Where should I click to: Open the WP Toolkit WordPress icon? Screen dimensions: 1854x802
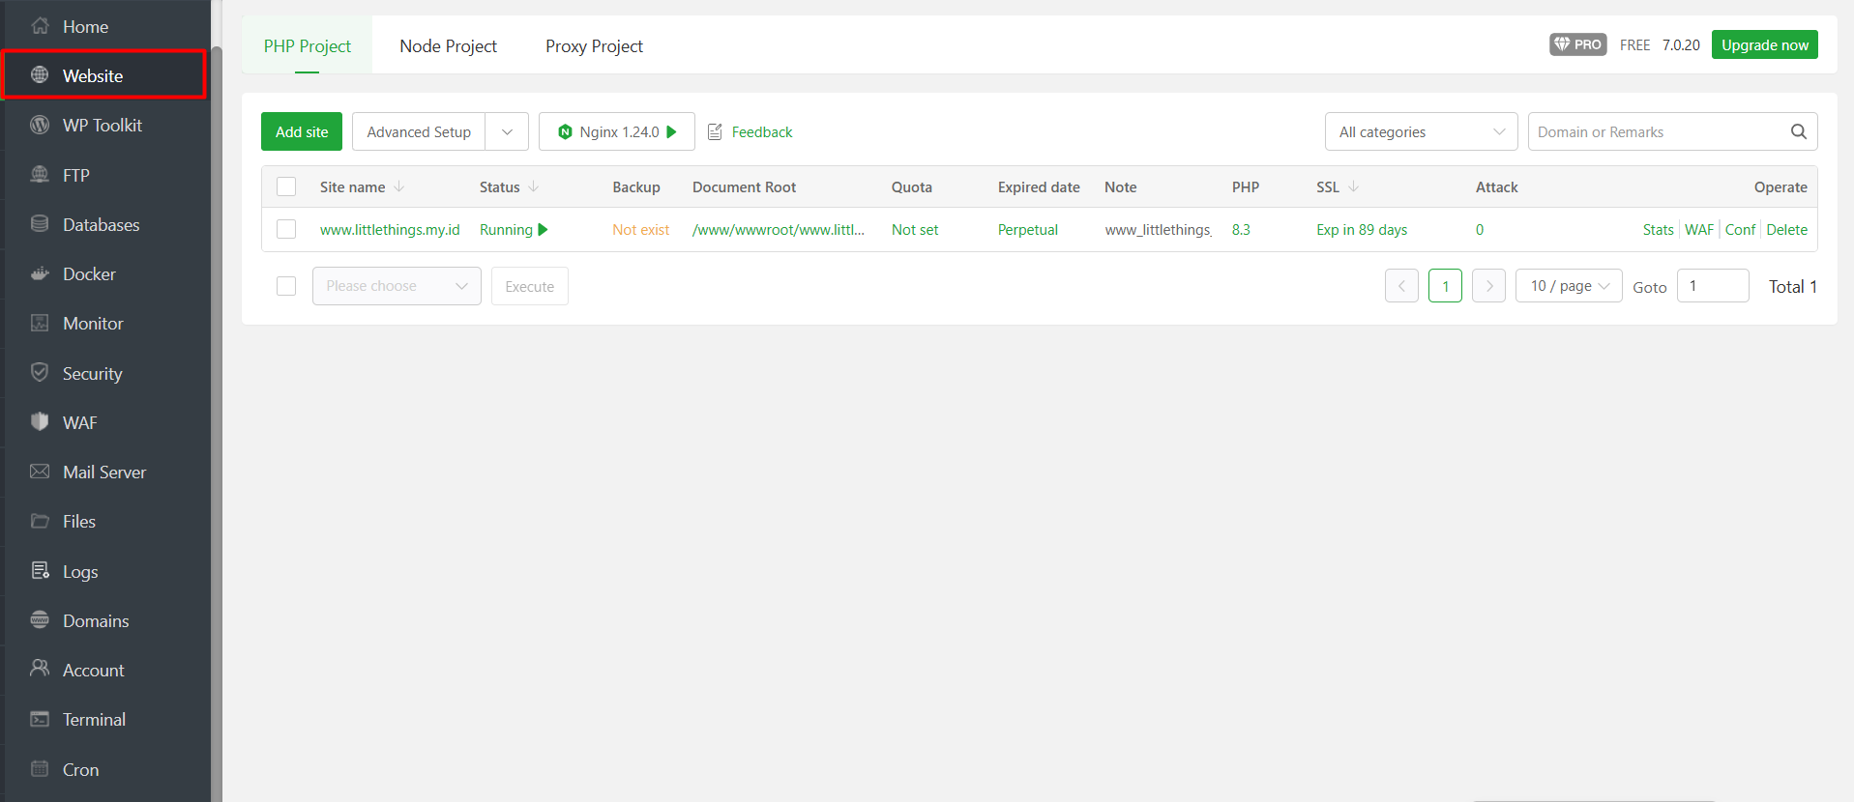pyautogui.click(x=40, y=125)
